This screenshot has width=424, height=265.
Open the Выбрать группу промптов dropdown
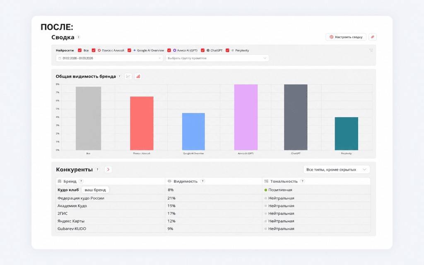point(217,58)
